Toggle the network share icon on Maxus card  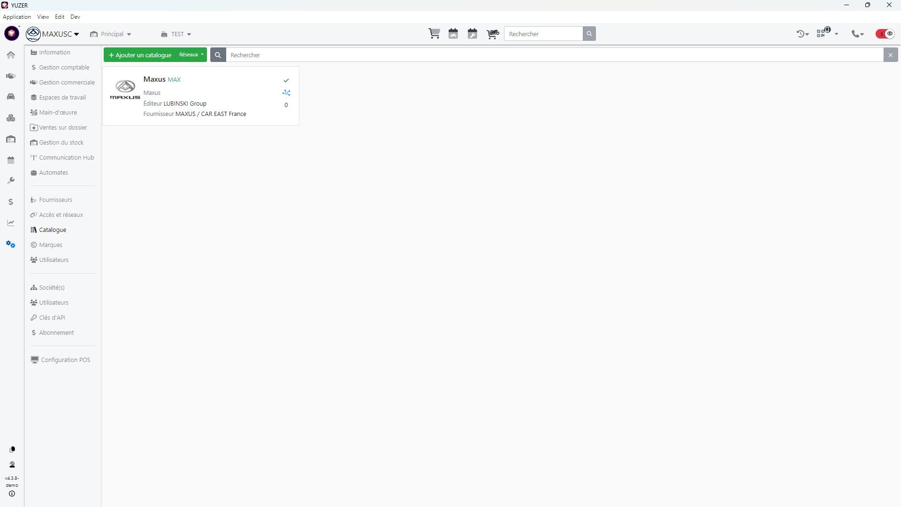click(x=286, y=93)
